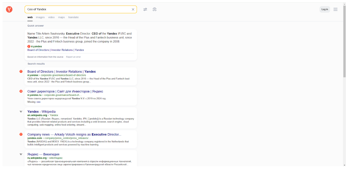Viewport: 351px width, 170px height.
Task: Open 'Board of Directors | Investor Relations | Yandex' result title
Action: point(62,72)
